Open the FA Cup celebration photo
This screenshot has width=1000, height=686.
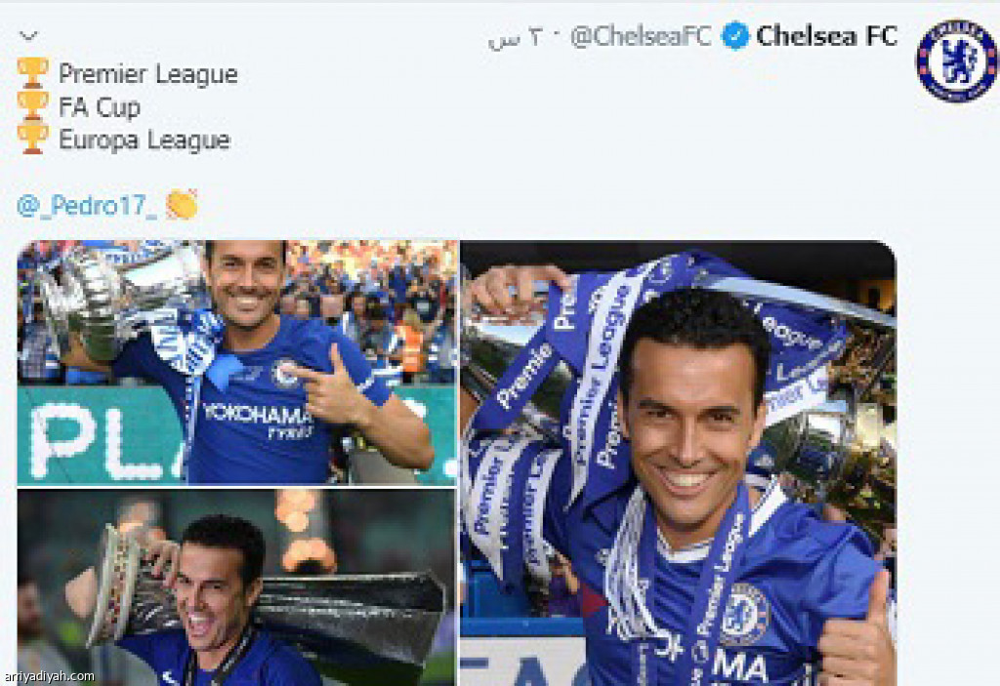click(x=237, y=362)
